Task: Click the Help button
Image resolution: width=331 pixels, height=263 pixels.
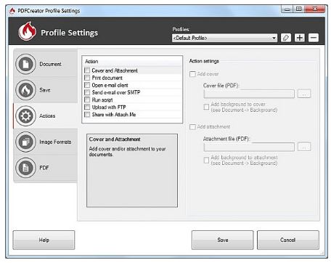Action: (44, 240)
